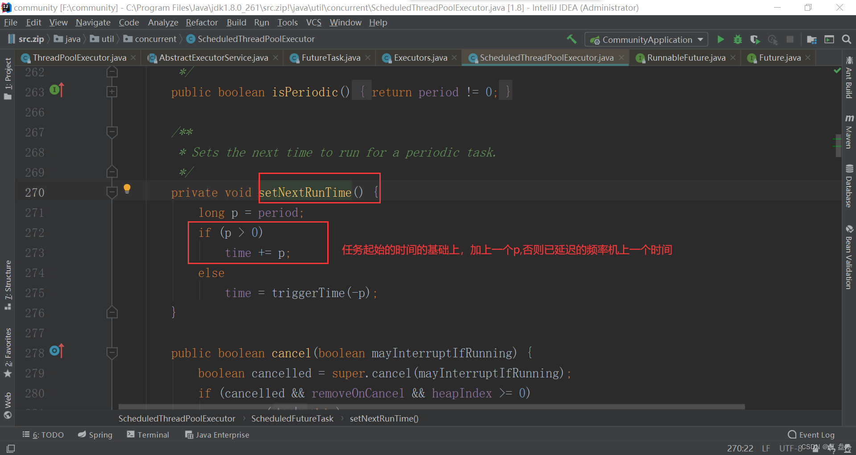Toggle the Web tool window
The image size is (856, 455).
[8, 405]
